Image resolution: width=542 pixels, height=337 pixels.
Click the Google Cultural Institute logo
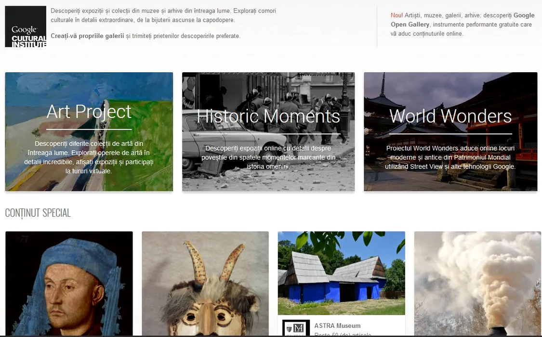pyautogui.click(x=26, y=26)
